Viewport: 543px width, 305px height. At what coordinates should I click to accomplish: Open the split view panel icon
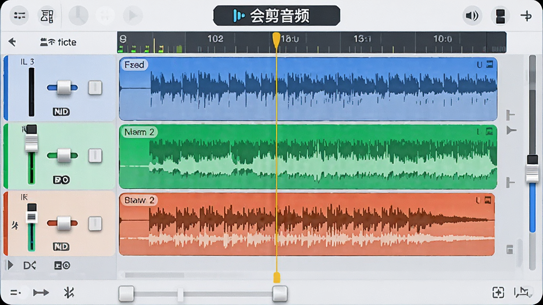click(500, 16)
